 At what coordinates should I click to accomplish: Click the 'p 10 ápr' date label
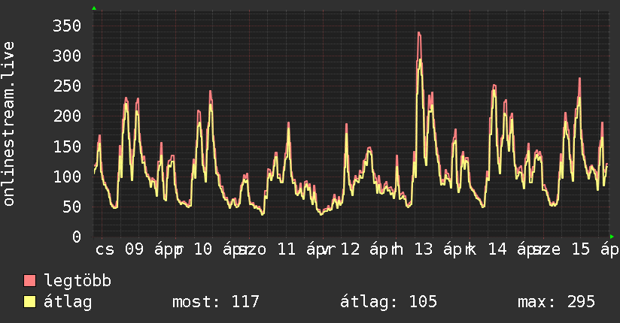pos(211,249)
